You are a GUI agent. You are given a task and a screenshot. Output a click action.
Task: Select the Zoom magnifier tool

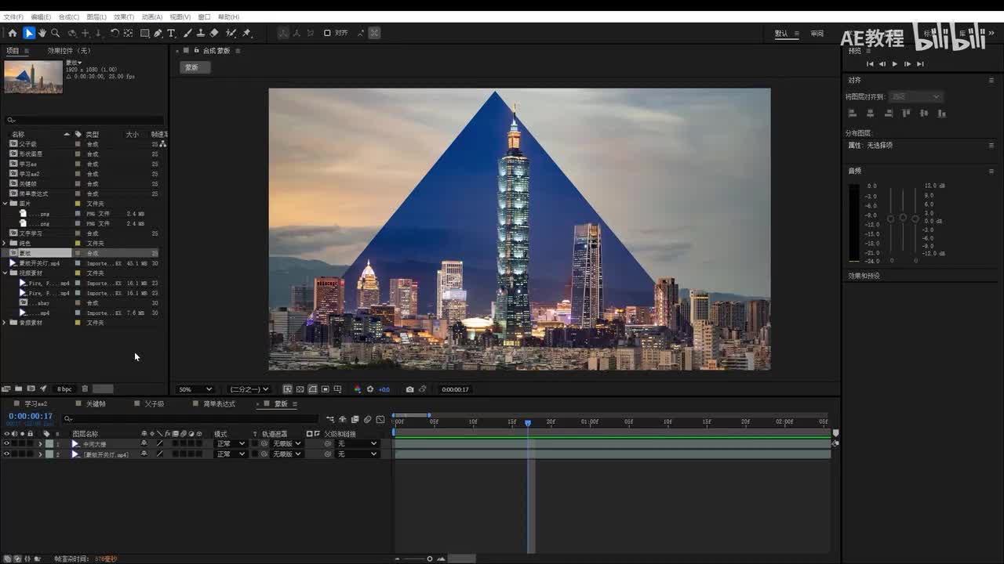click(56, 33)
